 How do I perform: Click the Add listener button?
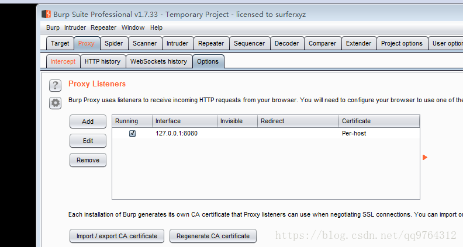[88, 121]
